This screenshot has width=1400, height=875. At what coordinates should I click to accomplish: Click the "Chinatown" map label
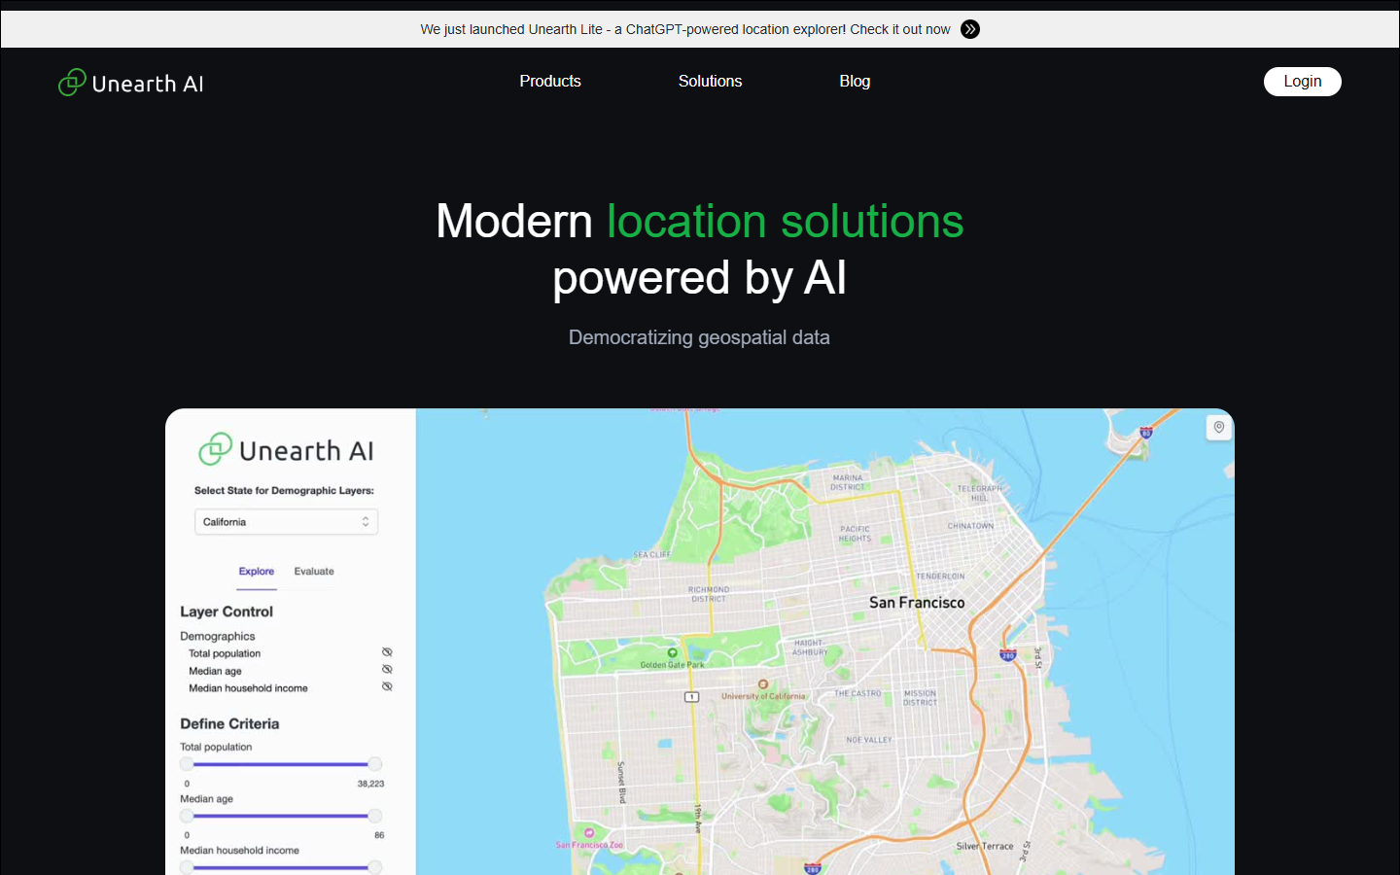pos(970,526)
